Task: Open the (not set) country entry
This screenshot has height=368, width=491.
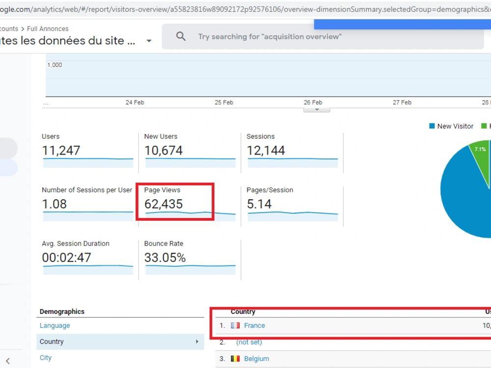Action: (x=249, y=342)
